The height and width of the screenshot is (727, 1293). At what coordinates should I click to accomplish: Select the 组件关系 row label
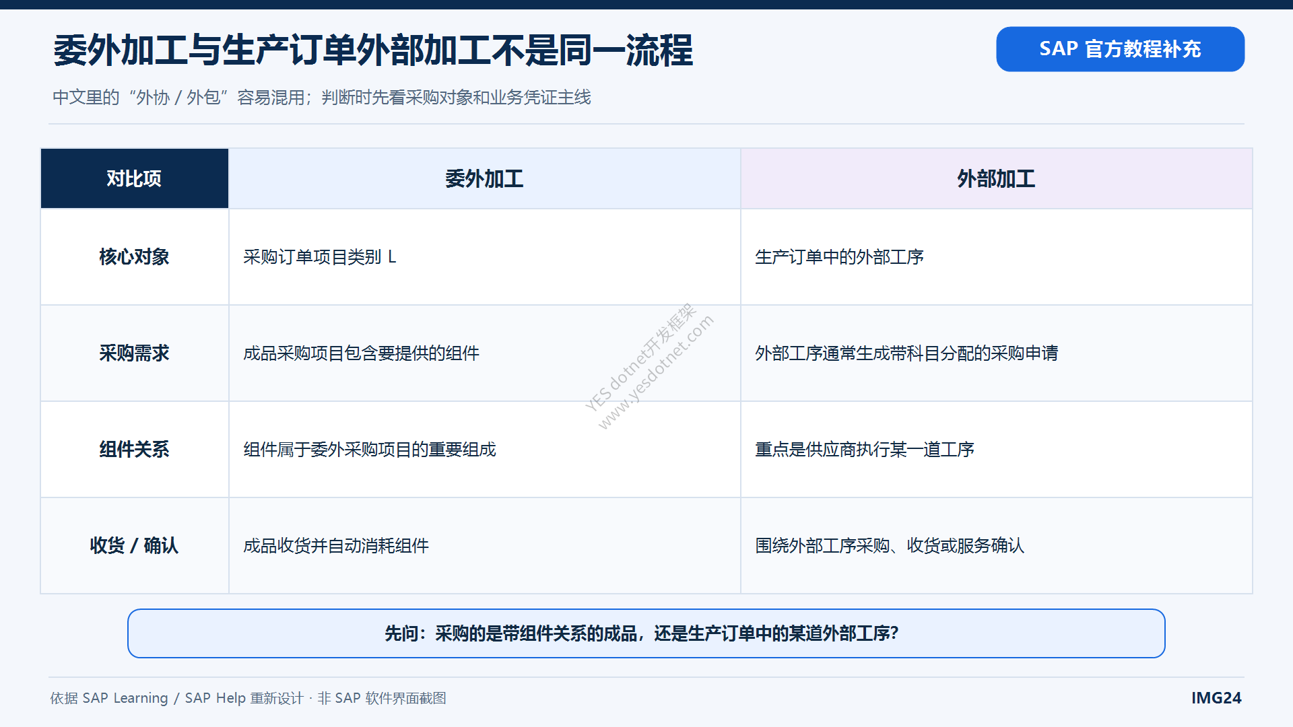135,449
